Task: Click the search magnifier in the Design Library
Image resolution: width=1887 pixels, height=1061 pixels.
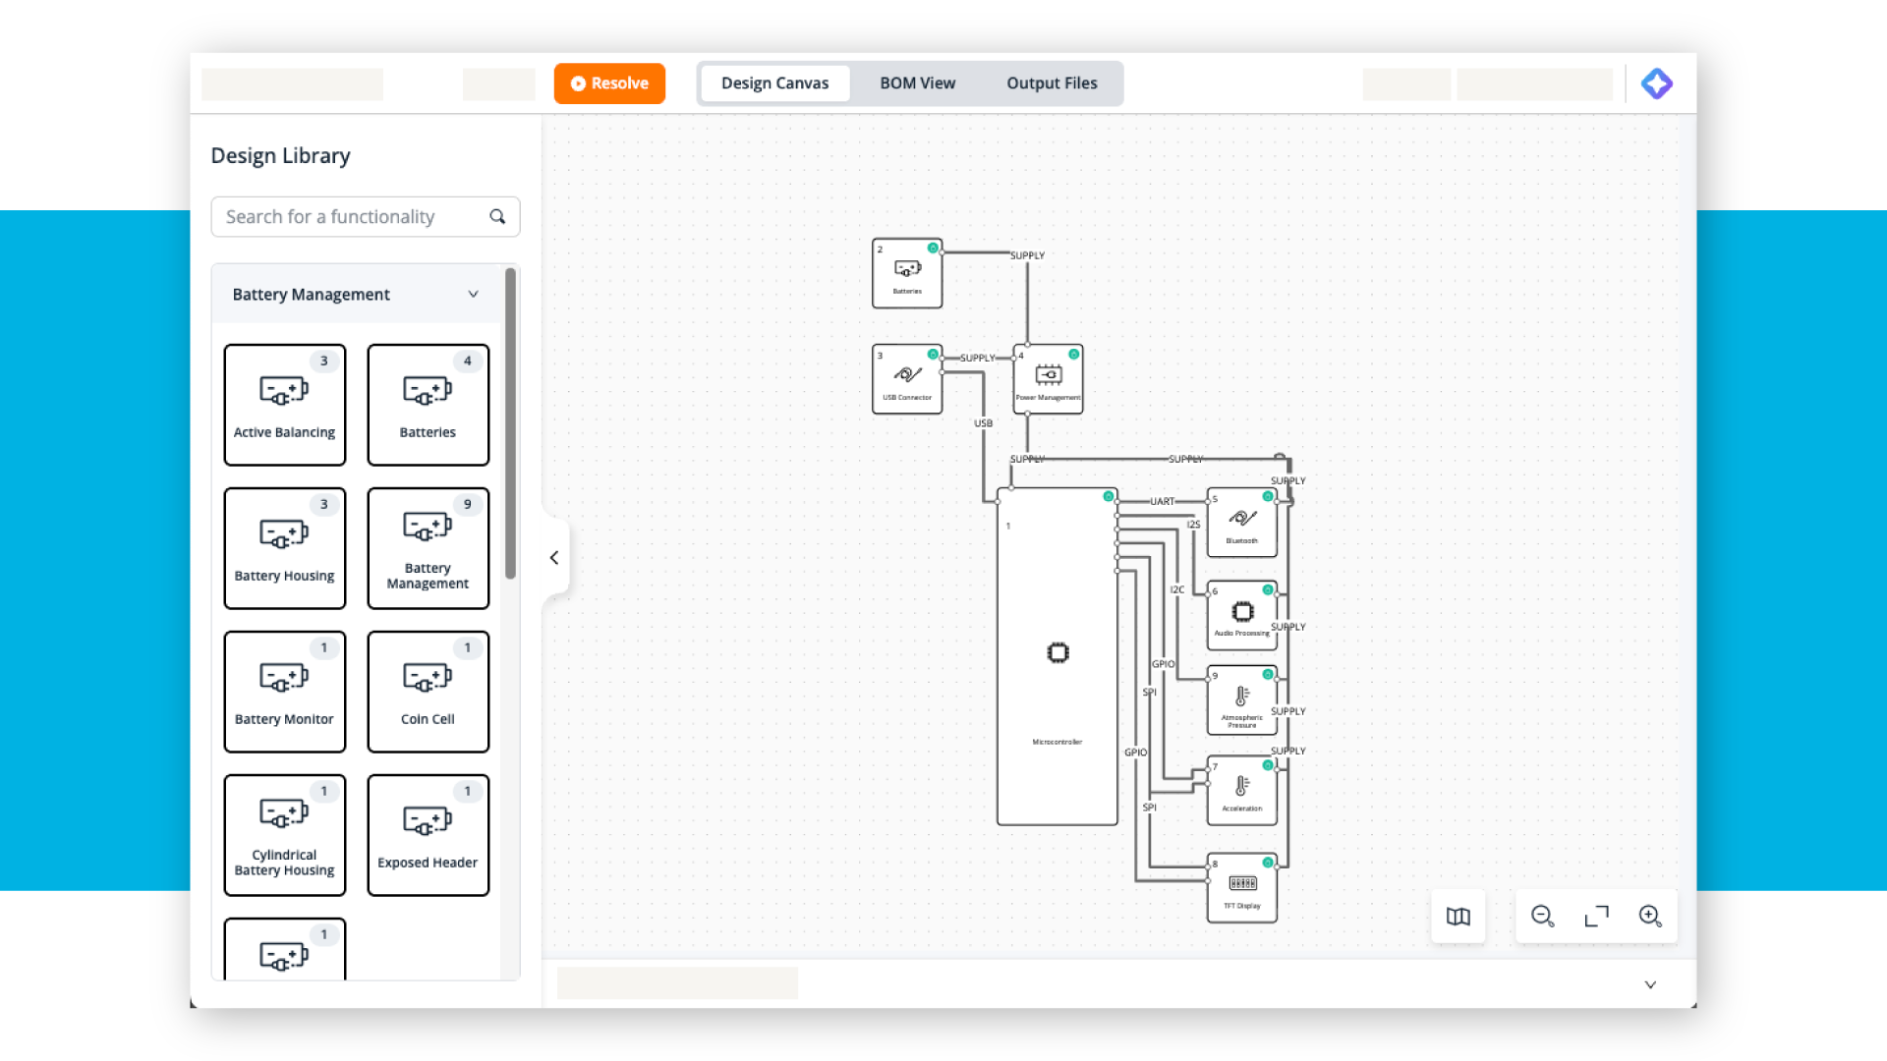Action: (497, 216)
